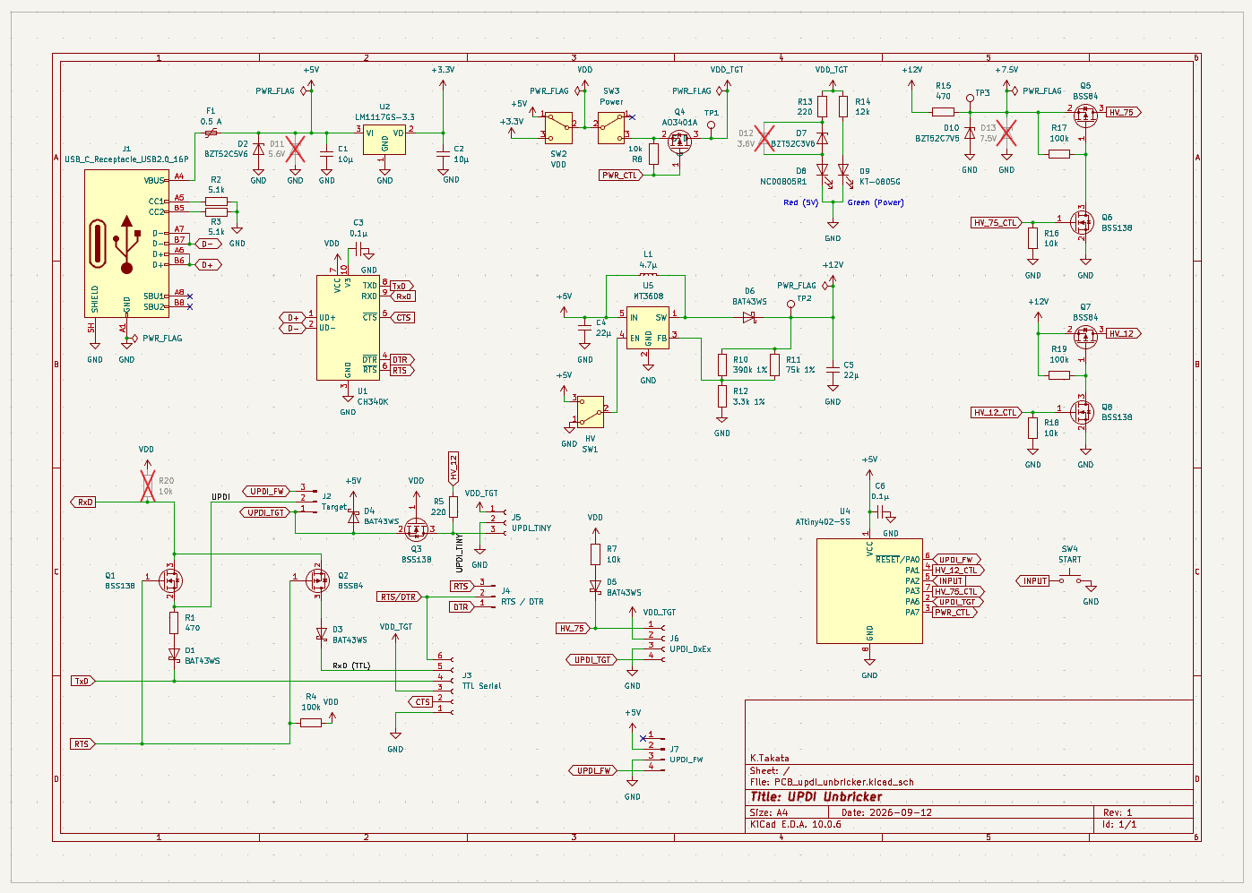Screen dimensions: 1252x893
Task: Select the HV_75_CTL label beside Q6
Action: tap(997, 223)
